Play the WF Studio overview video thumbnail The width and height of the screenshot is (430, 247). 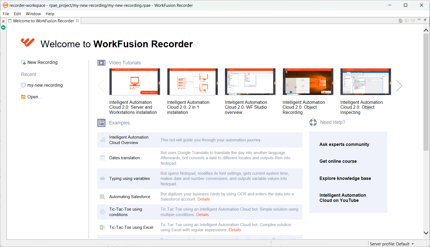coord(250,82)
